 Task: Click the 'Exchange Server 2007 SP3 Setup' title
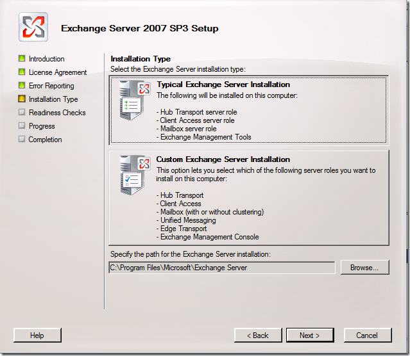click(x=140, y=28)
